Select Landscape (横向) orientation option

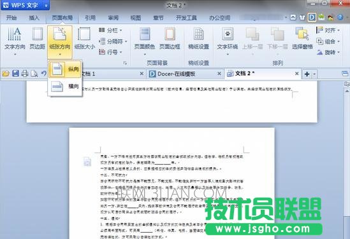pyautogui.click(x=65, y=86)
